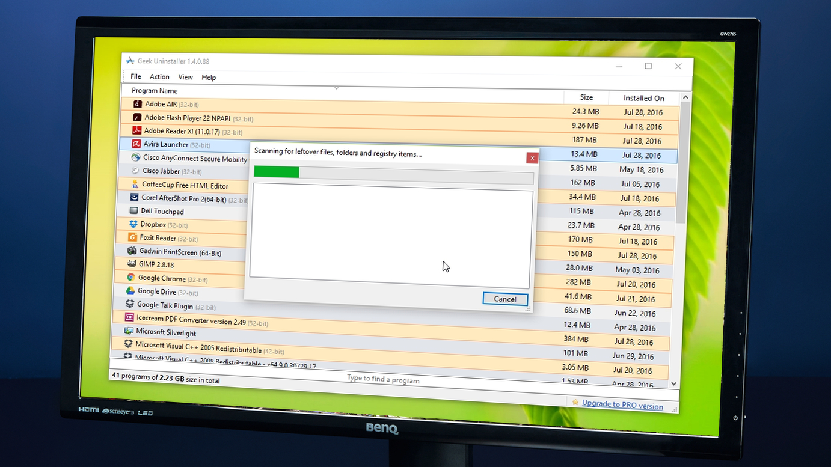Click the 384 MB size cell
Viewport: 831px width, 467px height.
point(575,339)
